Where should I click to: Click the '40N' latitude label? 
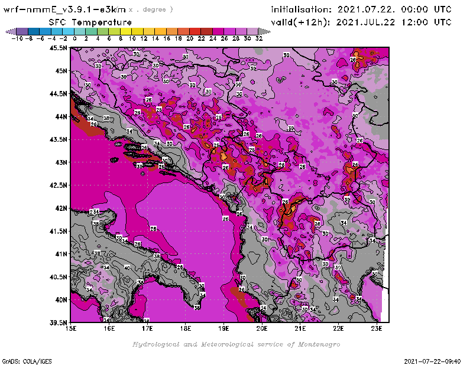pyautogui.click(x=61, y=300)
